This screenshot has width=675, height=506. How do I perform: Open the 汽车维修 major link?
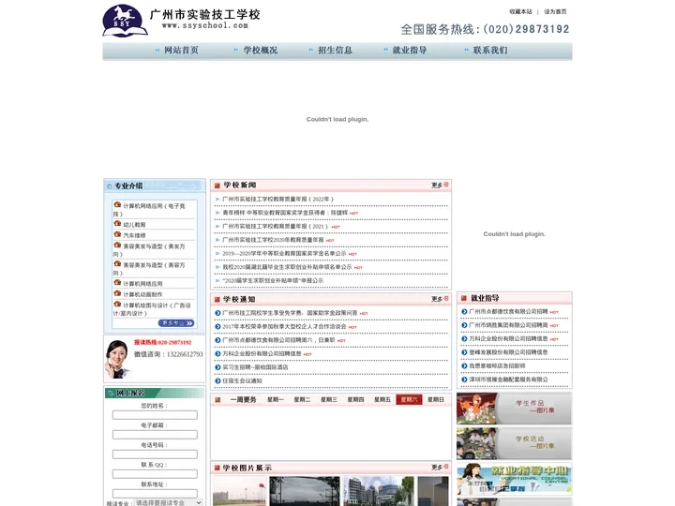click(x=134, y=235)
